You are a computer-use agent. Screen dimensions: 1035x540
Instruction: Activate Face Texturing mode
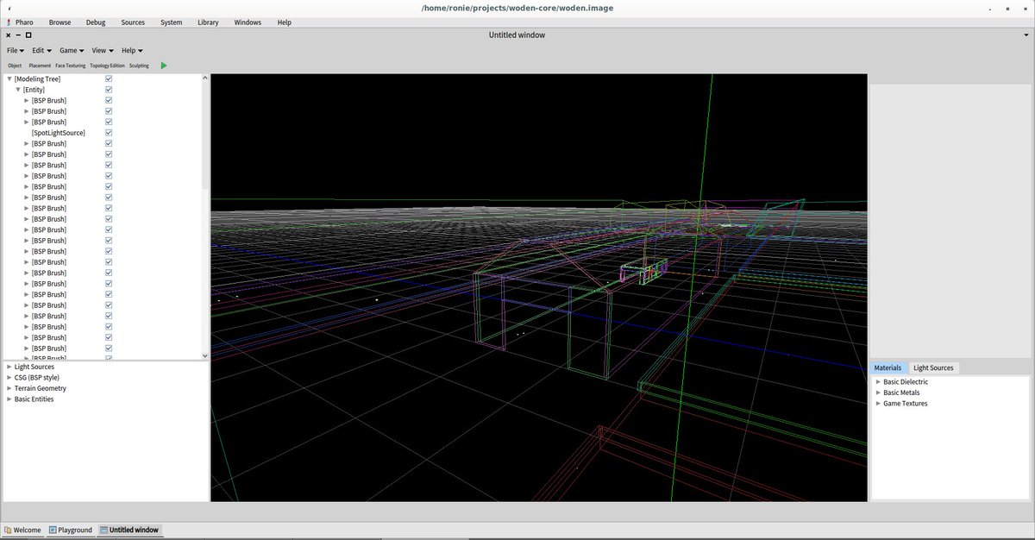(71, 66)
